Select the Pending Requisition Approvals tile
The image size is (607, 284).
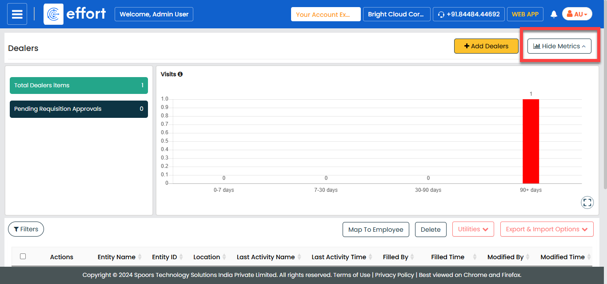click(x=79, y=109)
